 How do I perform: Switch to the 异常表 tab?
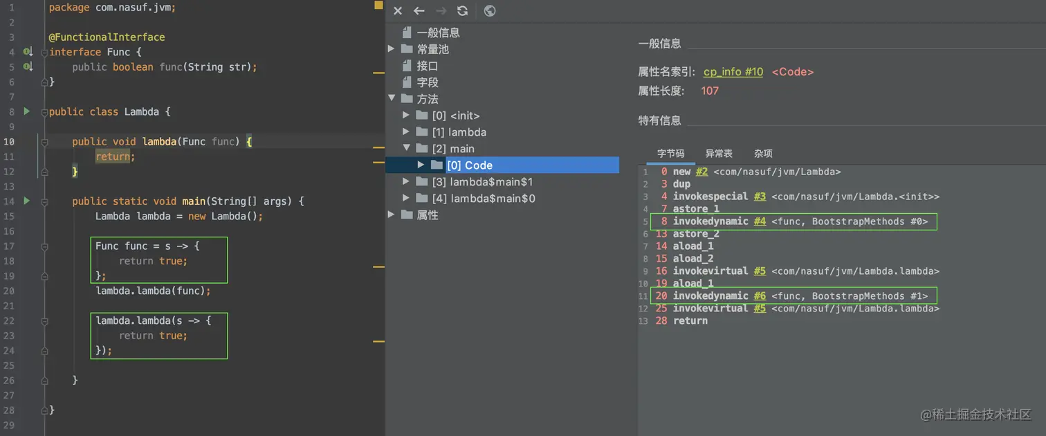(x=719, y=154)
